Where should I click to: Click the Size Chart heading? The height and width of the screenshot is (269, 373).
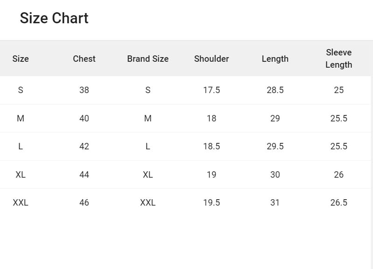click(54, 18)
